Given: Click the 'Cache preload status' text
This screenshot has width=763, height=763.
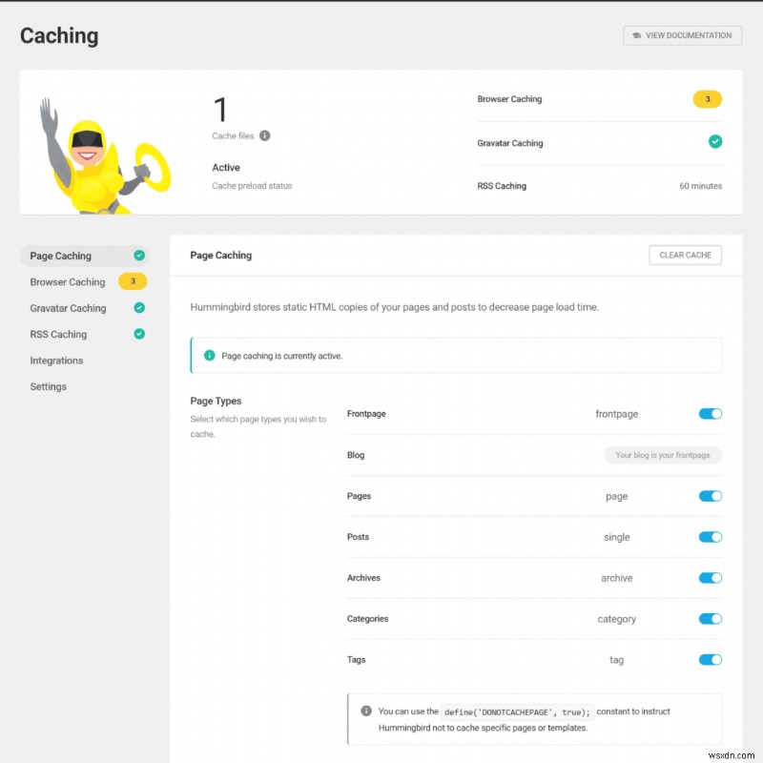Looking at the screenshot, I should pos(252,186).
